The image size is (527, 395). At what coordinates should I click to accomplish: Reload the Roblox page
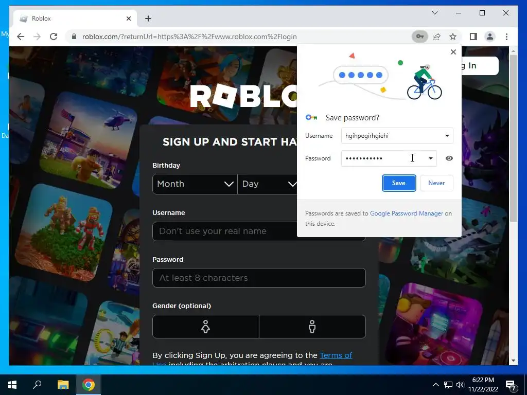54,37
